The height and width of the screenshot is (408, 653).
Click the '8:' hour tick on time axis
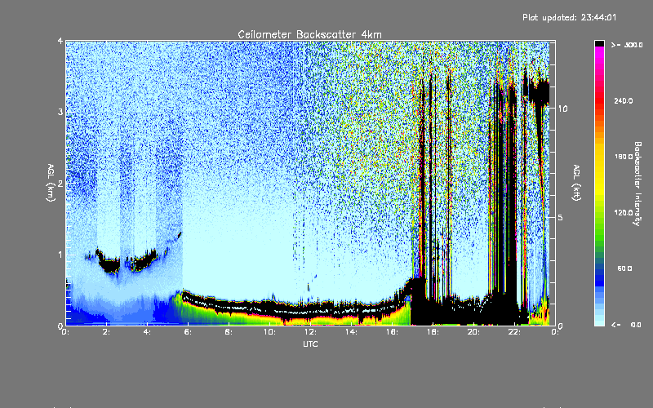click(229, 332)
